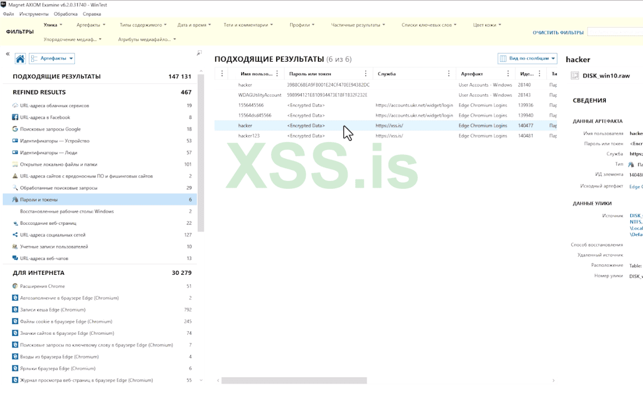Image resolution: width=643 pixels, height=402 pixels.
Task: Select the WDAGUtilityAccount row
Action: tap(386, 95)
